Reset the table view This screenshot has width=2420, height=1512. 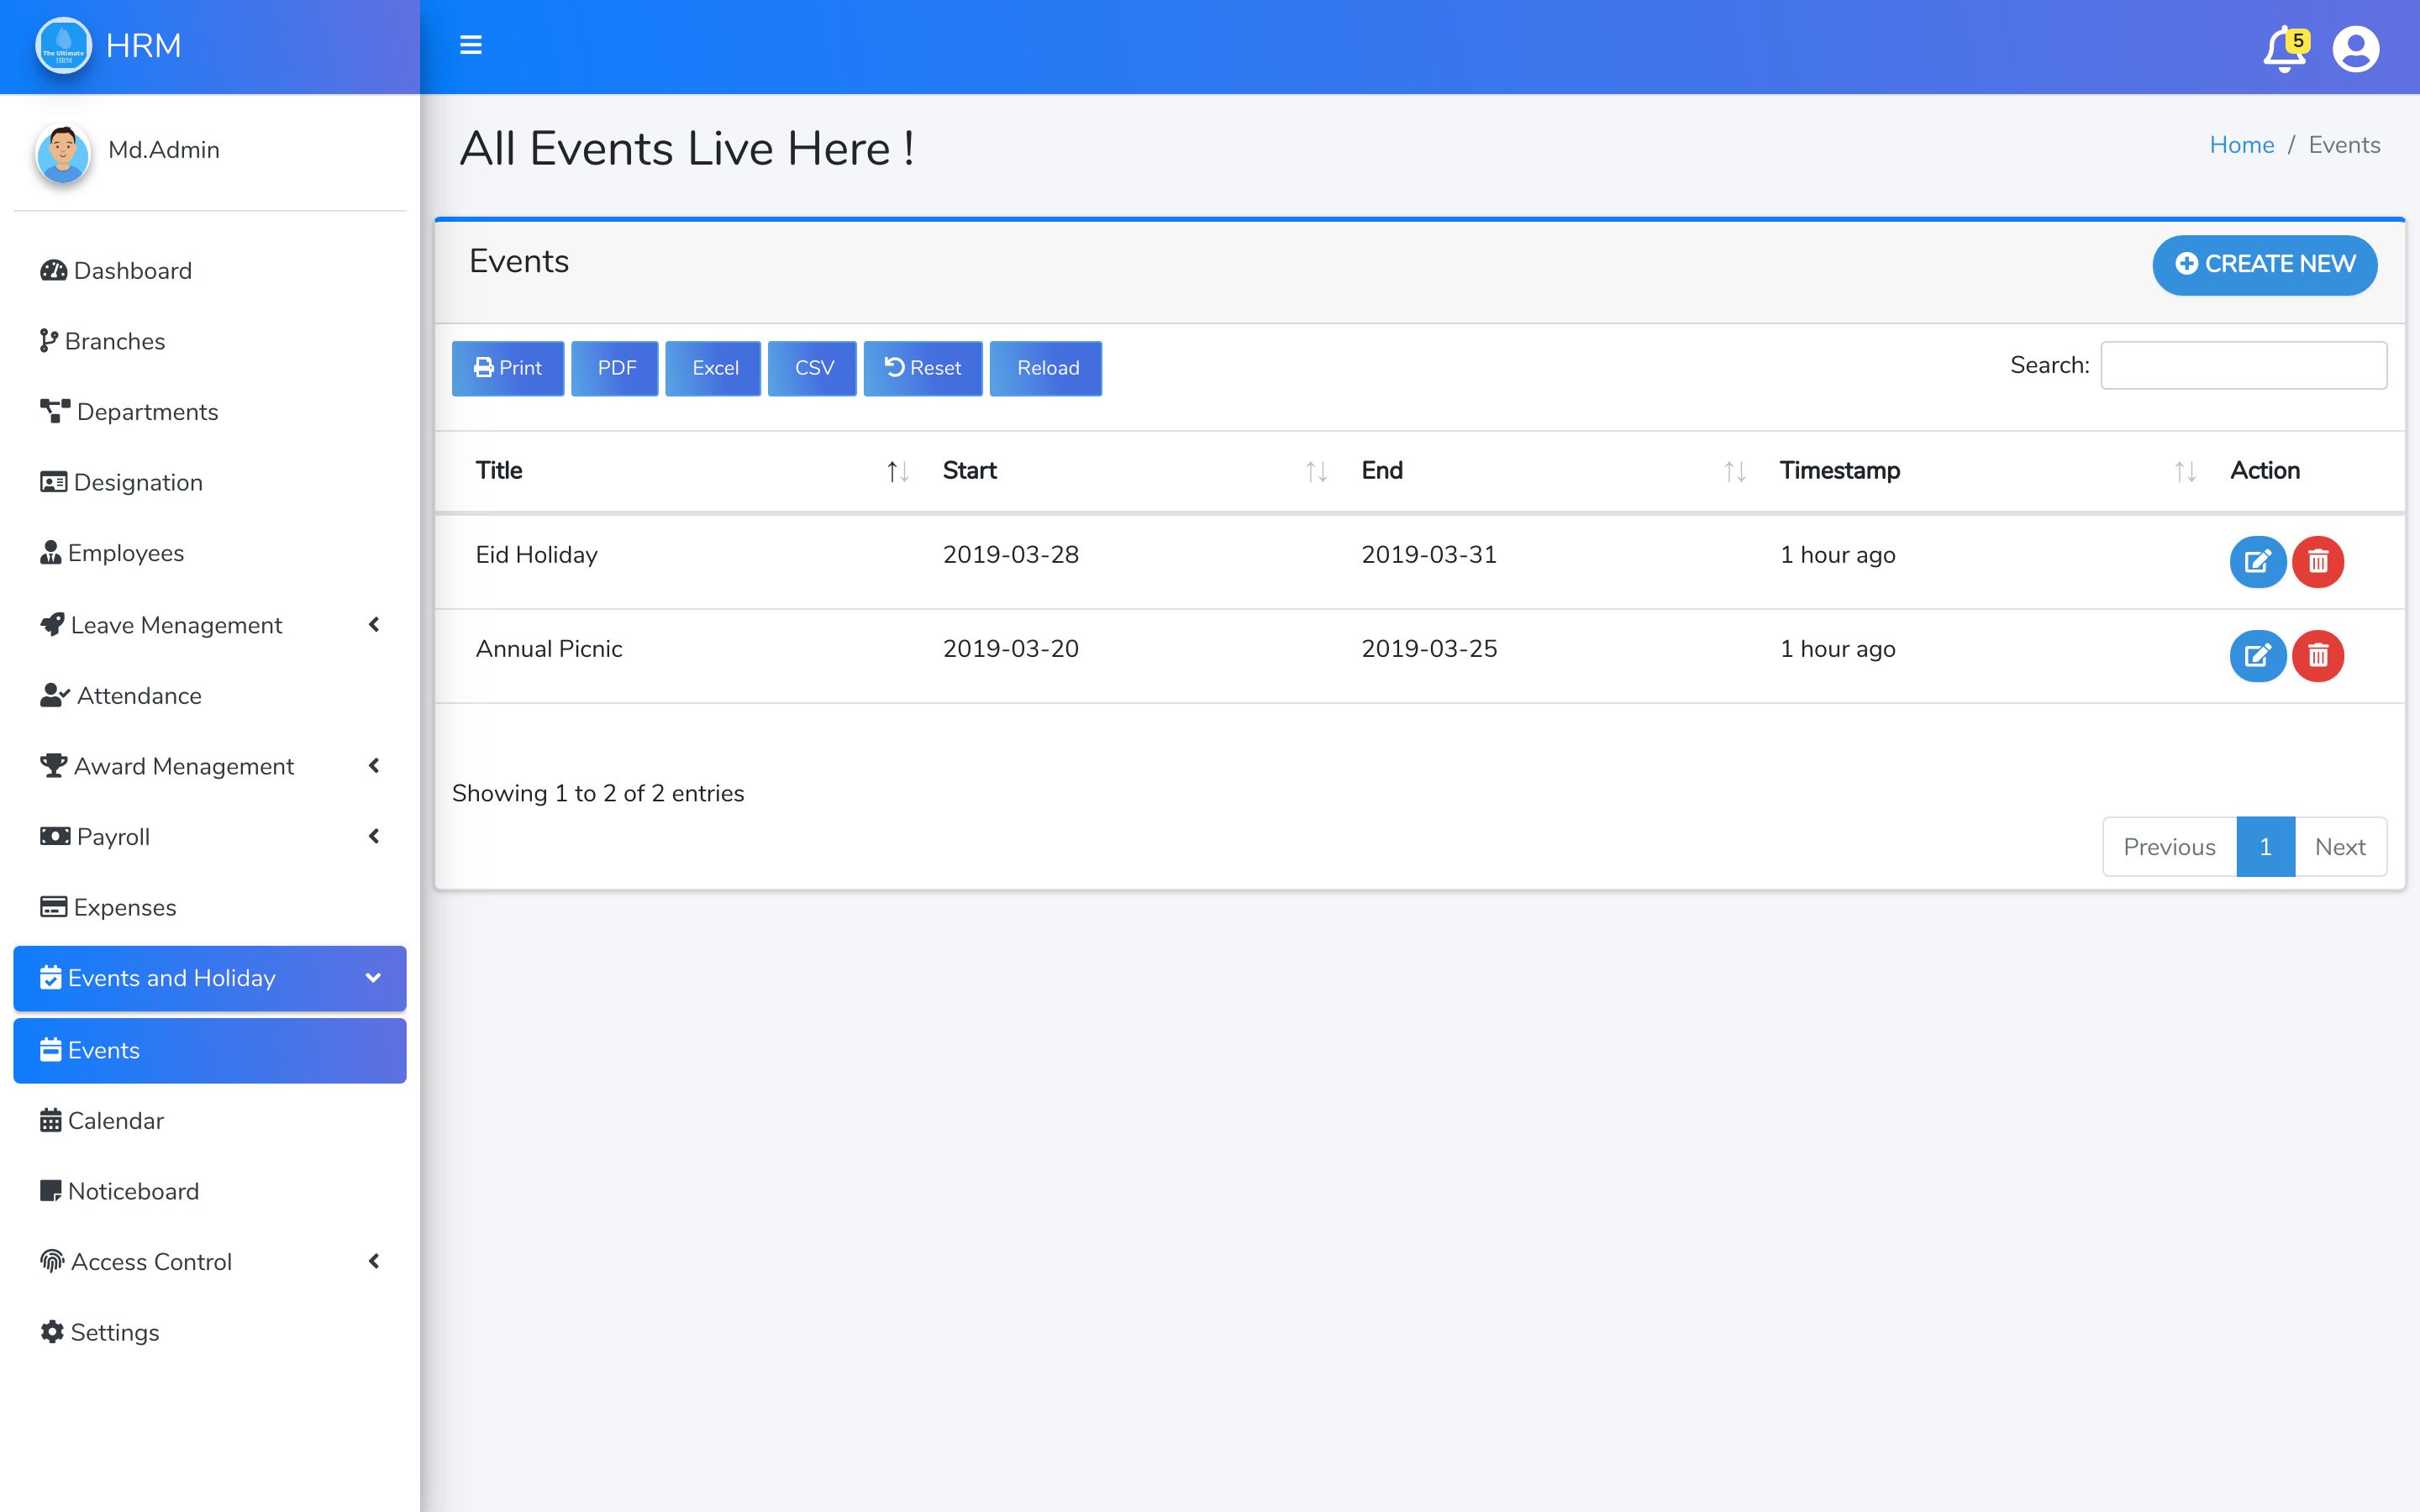click(x=923, y=368)
